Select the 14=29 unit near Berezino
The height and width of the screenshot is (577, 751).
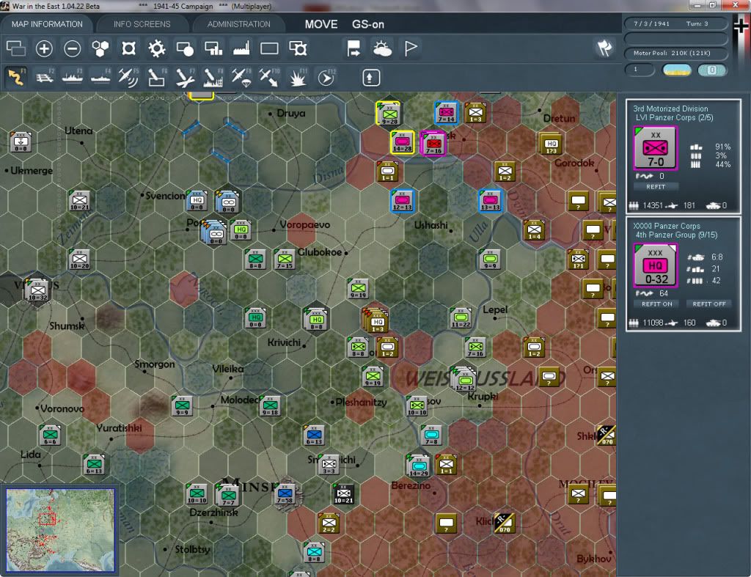418,466
